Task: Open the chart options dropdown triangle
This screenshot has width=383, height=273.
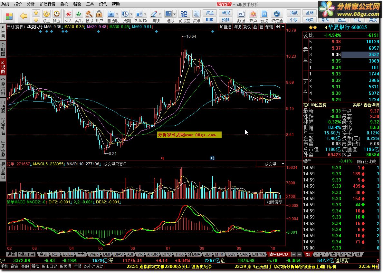Action: coord(283,27)
